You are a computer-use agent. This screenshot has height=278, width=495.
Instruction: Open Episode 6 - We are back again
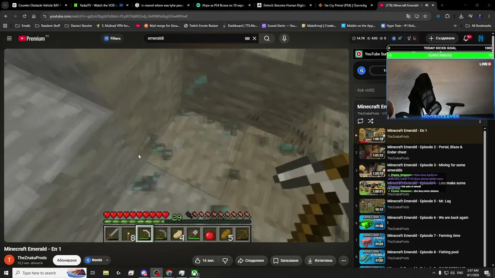point(428,220)
